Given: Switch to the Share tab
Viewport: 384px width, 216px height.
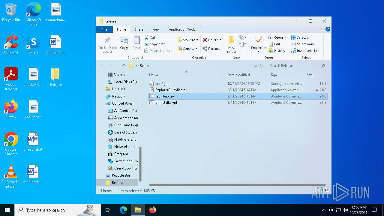Looking at the screenshot, I should tap(139, 29).
